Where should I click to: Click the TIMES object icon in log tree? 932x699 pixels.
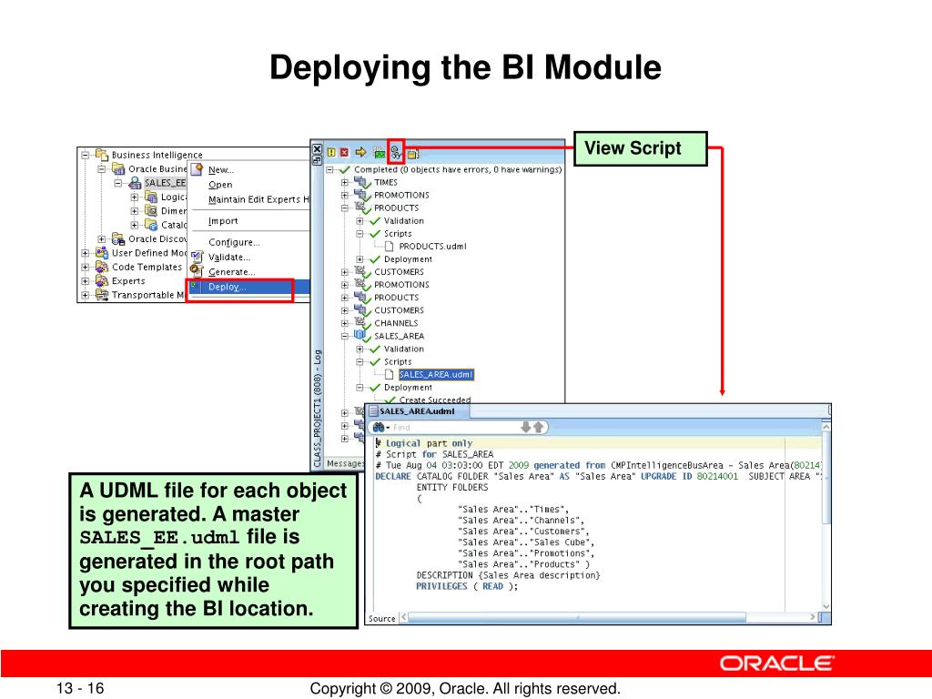[362, 182]
